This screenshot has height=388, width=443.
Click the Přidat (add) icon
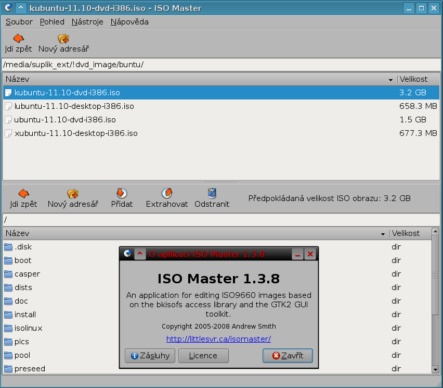point(122,194)
